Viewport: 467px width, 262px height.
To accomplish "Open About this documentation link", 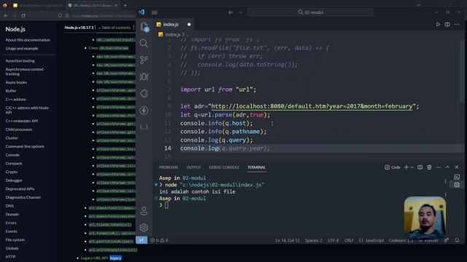I will pos(28,40).
